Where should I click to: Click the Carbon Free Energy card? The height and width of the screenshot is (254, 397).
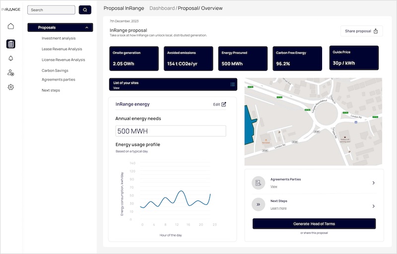point(297,58)
